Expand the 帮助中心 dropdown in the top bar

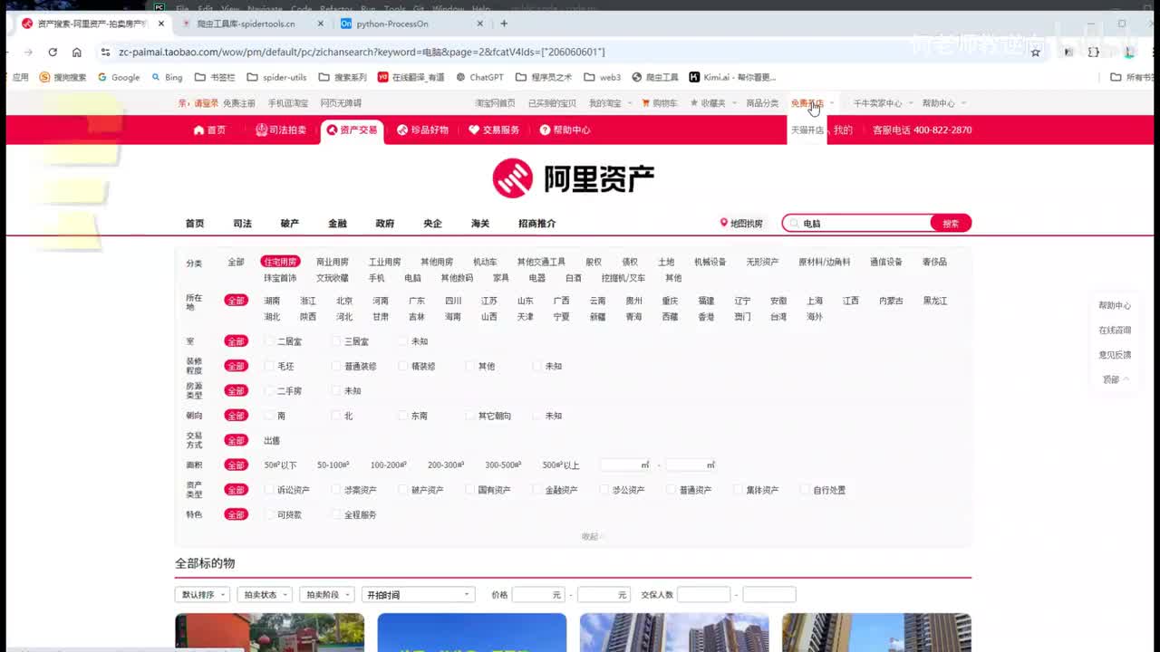coord(944,103)
